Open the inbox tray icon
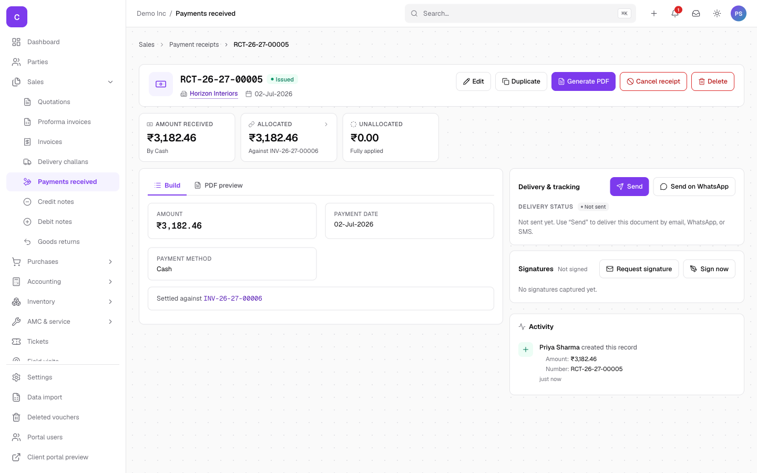The height and width of the screenshot is (473, 757). [x=696, y=14]
